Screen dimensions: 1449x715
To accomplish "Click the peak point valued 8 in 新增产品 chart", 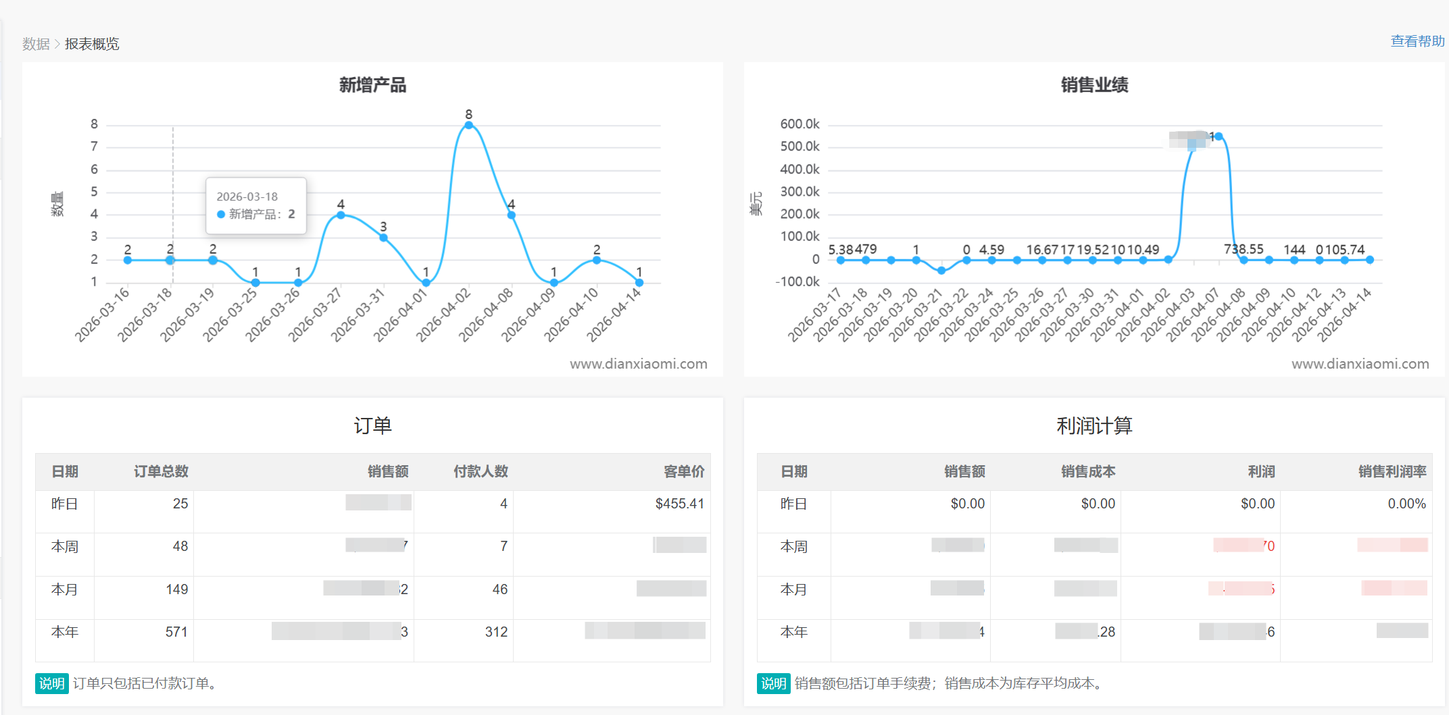I will tap(468, 125).
